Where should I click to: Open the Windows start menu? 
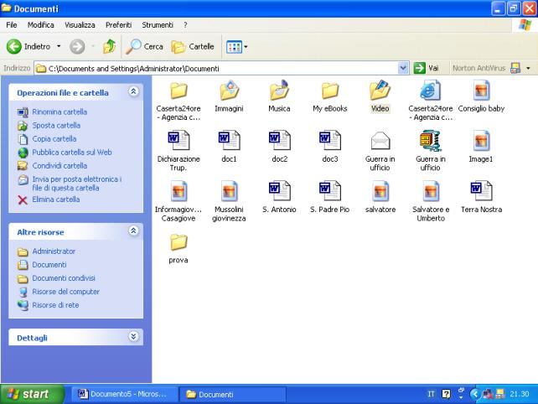(32, 394)
